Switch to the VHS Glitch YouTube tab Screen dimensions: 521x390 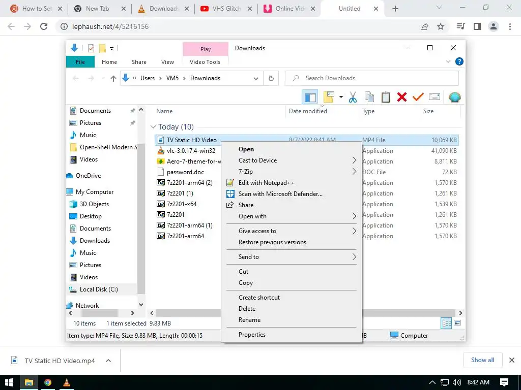pyautogui.click(x=226, y=9)
